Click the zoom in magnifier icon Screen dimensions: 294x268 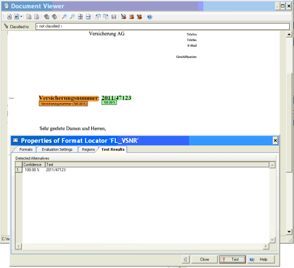[x=64, y=17]
